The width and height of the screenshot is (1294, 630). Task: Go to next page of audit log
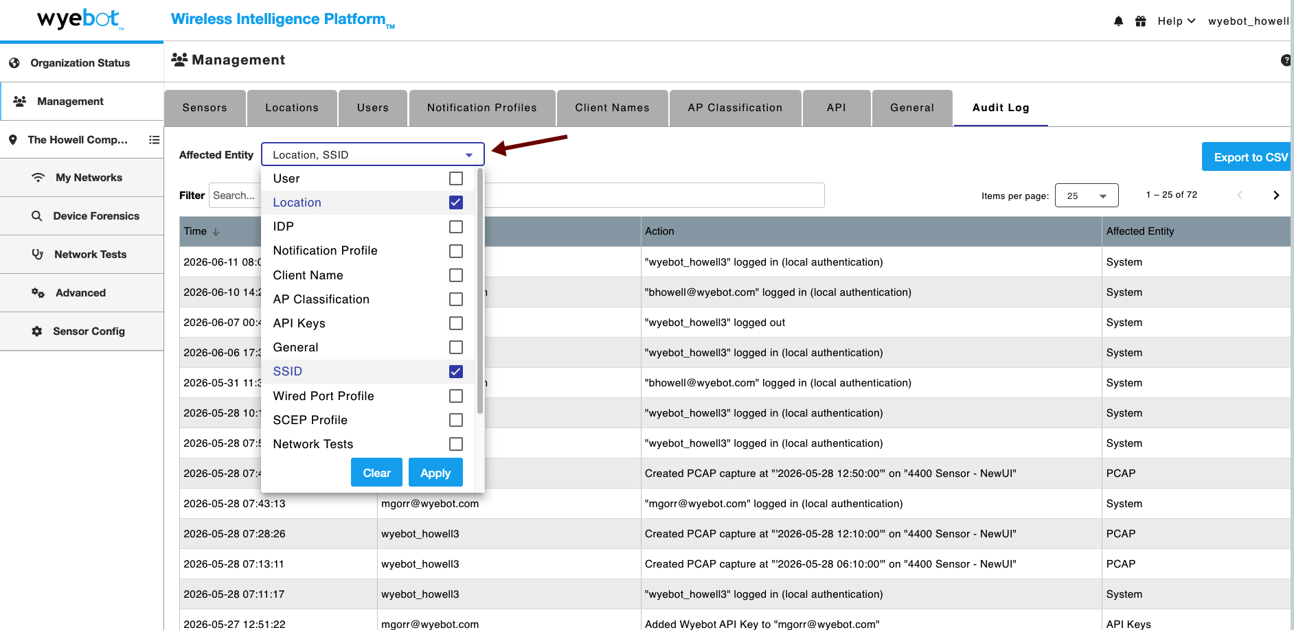point(1276,195)
